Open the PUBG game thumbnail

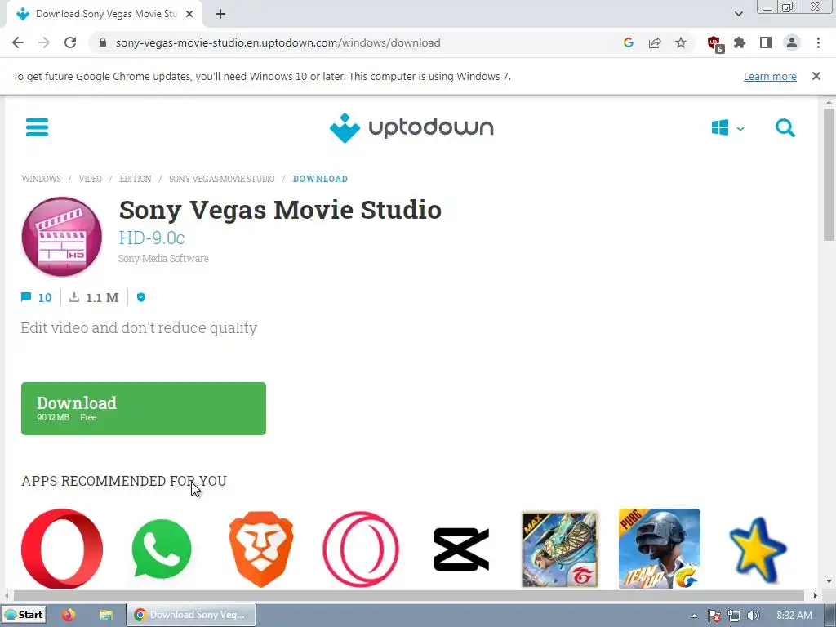pos(660,549)
